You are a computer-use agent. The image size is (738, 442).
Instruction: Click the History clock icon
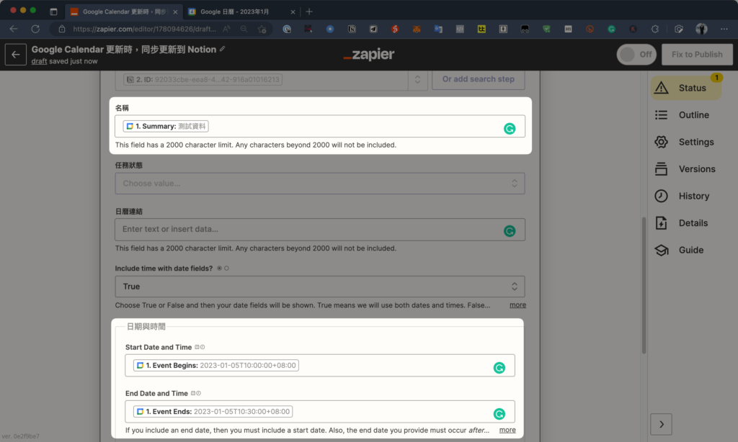click(662, 196)
